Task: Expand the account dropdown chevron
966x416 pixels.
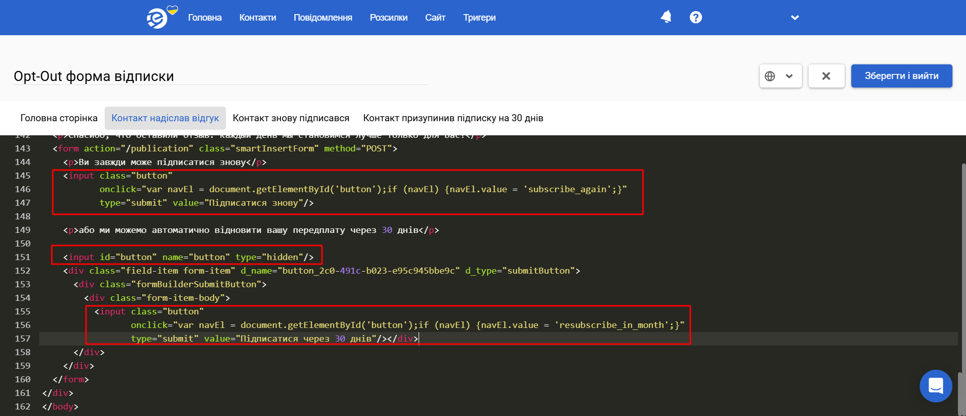Action: point(795,18)
